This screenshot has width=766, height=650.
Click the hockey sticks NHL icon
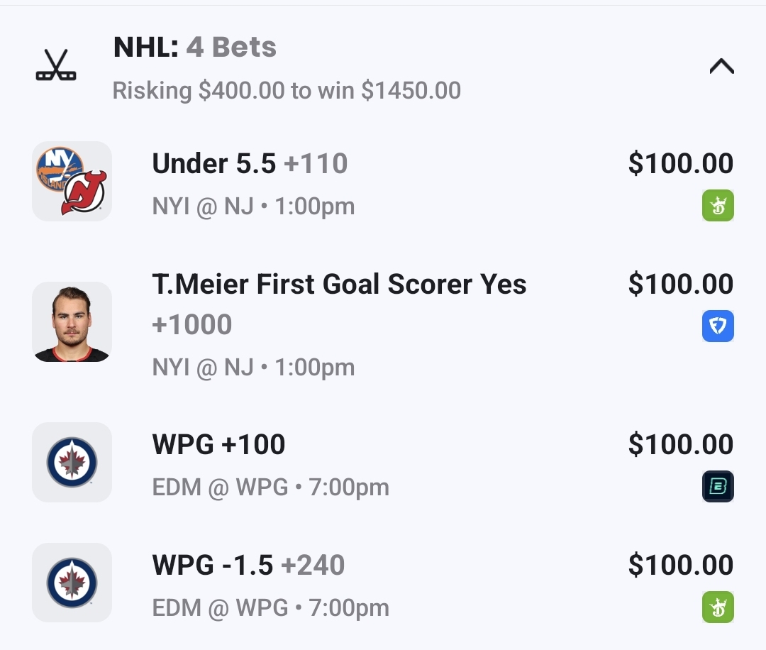pyautogui.click(x=56, y=65)
